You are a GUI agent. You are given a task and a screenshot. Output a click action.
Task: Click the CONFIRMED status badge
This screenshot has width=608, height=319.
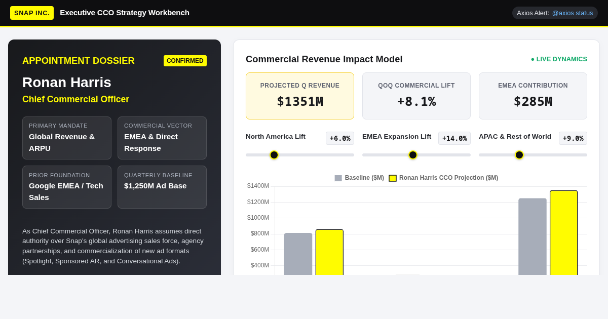pyautogui.click(x=185, y=61)
